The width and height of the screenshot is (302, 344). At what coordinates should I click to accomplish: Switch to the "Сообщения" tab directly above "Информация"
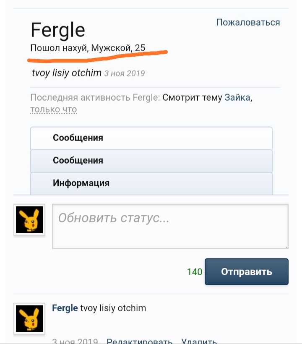pos(78,160)
